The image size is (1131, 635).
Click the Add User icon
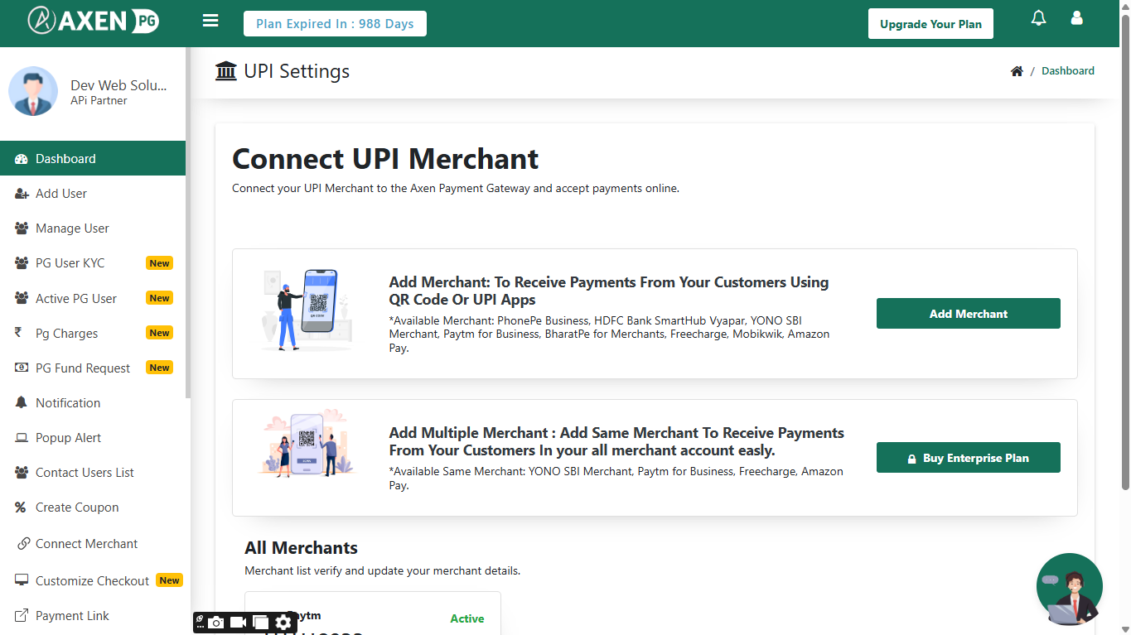pyautogui.click(x=22, y=194)
